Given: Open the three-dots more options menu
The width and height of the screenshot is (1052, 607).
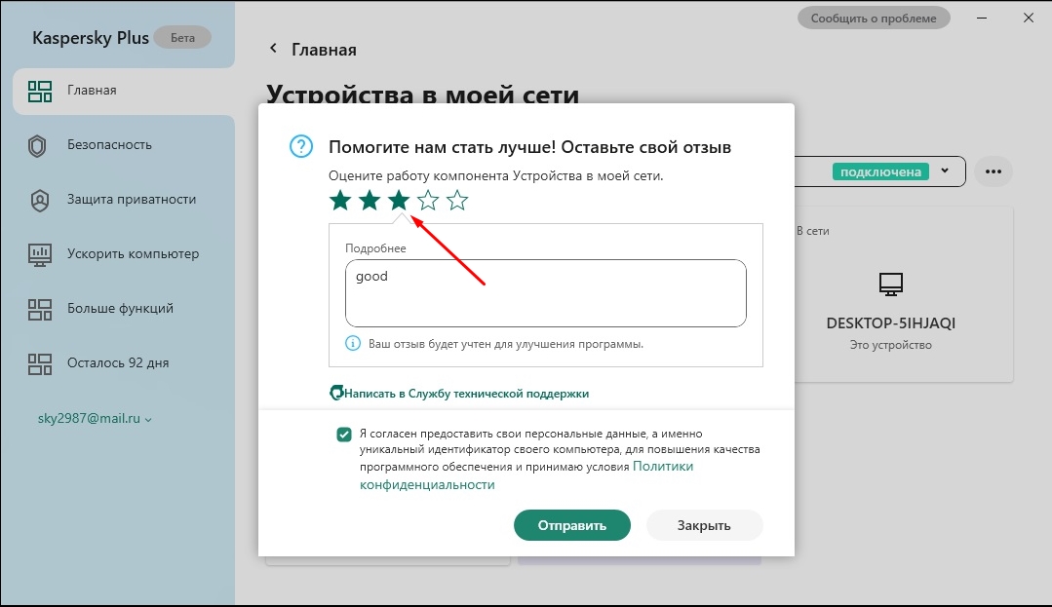Looking at the screenshot, I should click(x=993, y=171).
